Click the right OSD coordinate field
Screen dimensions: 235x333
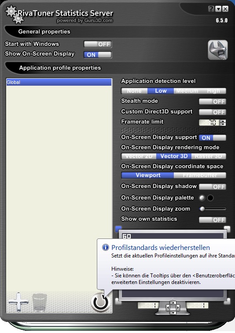198,305
